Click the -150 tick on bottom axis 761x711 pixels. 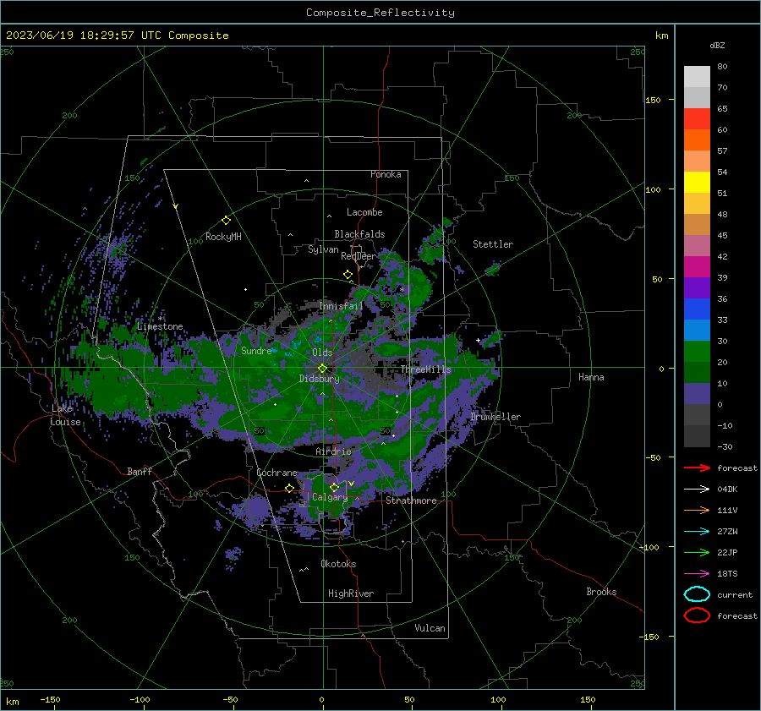[x=50, y=699]
